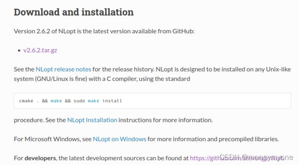The height and width of the screenshot is (165, 299).
Task: Click the word cmake in the code block
Action: click(x=26, y=101)
